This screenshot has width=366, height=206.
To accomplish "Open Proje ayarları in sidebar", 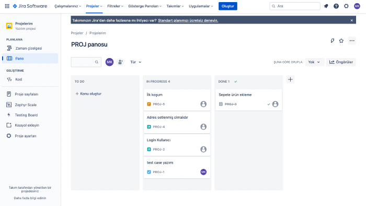I will pos(30,136).
